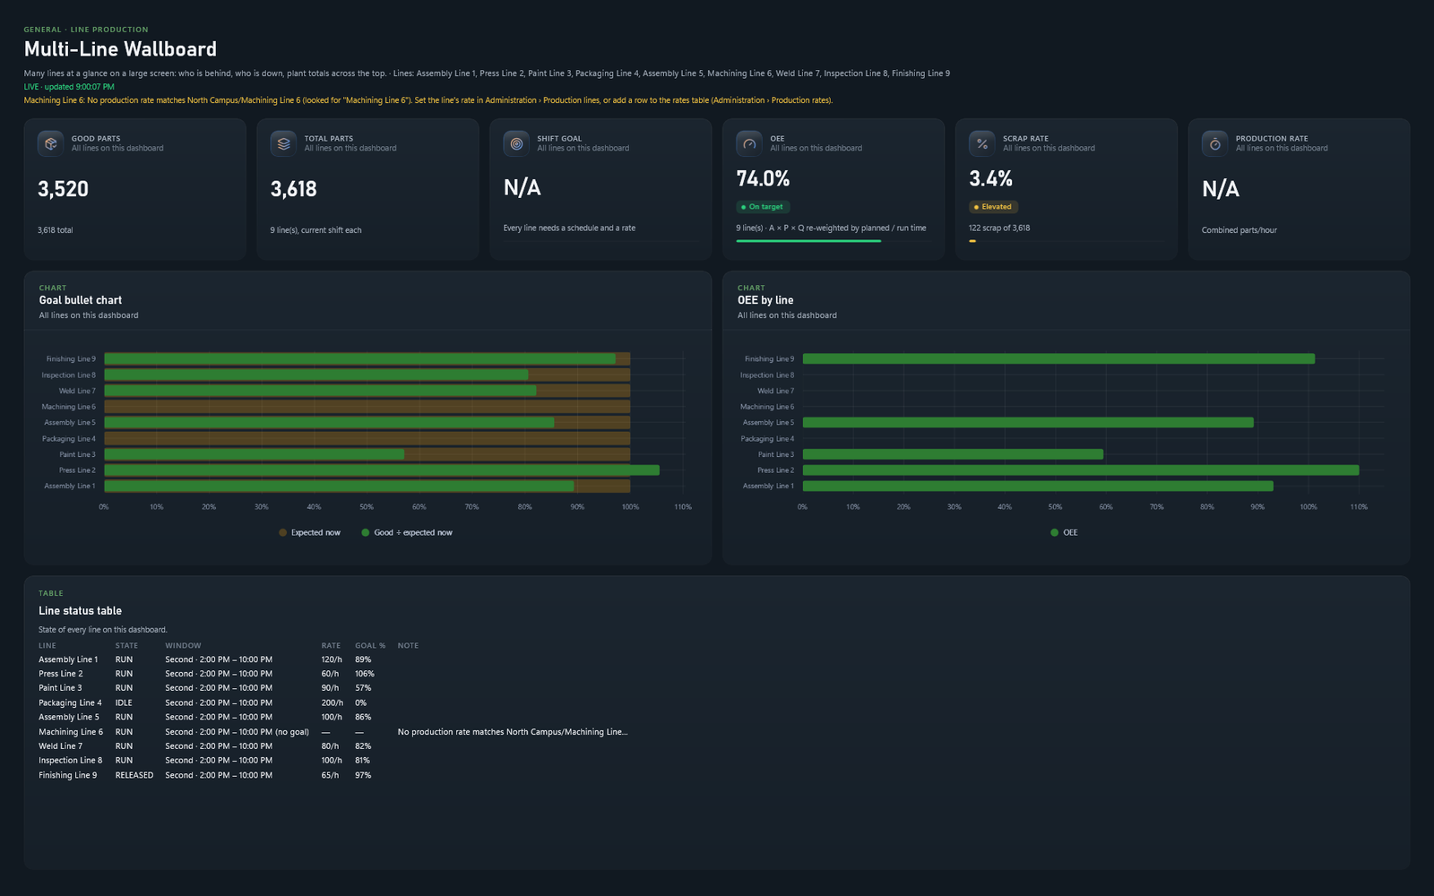Click the 74.0% OEE value
This screenshot has width=1434, height=896.
coord(763,179)
